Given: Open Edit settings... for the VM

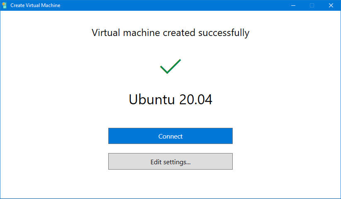Looking at the screenshot, I should (x=170, y=161).
